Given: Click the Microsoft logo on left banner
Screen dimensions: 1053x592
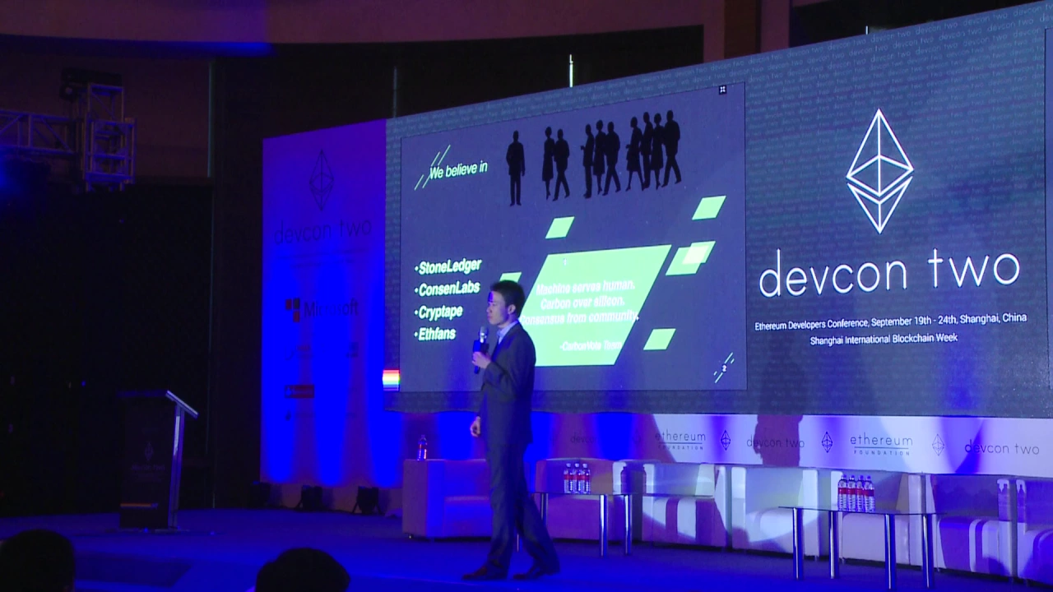Looking at the screenshot, I should (322, 309).
